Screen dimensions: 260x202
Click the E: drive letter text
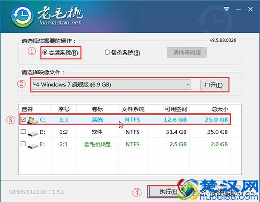[x=42, y=144]
